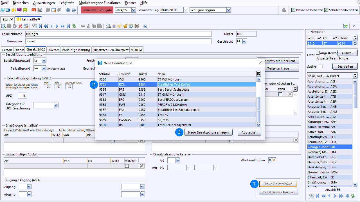Screen dimensions: 360x202
Task: Click the light bulb hint icon
Action: (120, 26)
